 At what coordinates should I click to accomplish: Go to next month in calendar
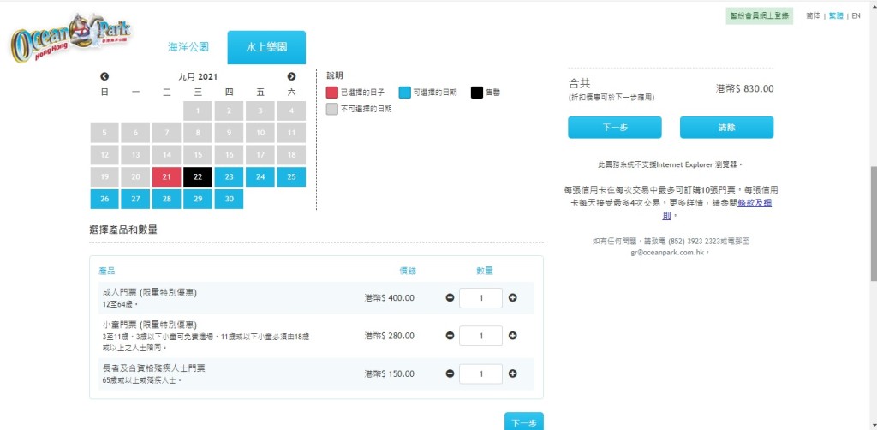(x=291, y=76)
